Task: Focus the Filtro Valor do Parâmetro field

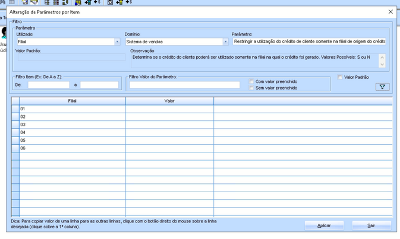Action: coord(184,85)
